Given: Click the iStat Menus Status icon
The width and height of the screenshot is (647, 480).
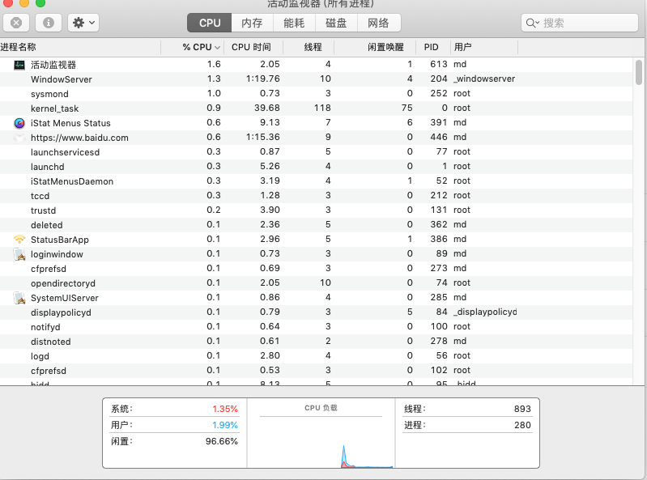Looking at the screenshot, I should coord(19,123).
